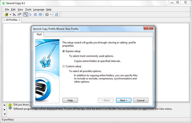Select the list view toolbar icon
192x123 pixels.
(x=36, y=15)
